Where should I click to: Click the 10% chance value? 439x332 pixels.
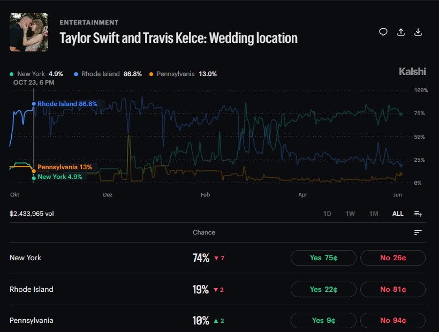(x=201, y=321)
